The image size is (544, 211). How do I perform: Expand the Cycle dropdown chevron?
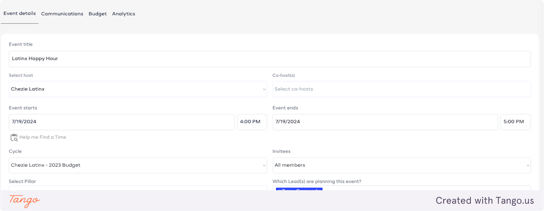tap(264, 165)
